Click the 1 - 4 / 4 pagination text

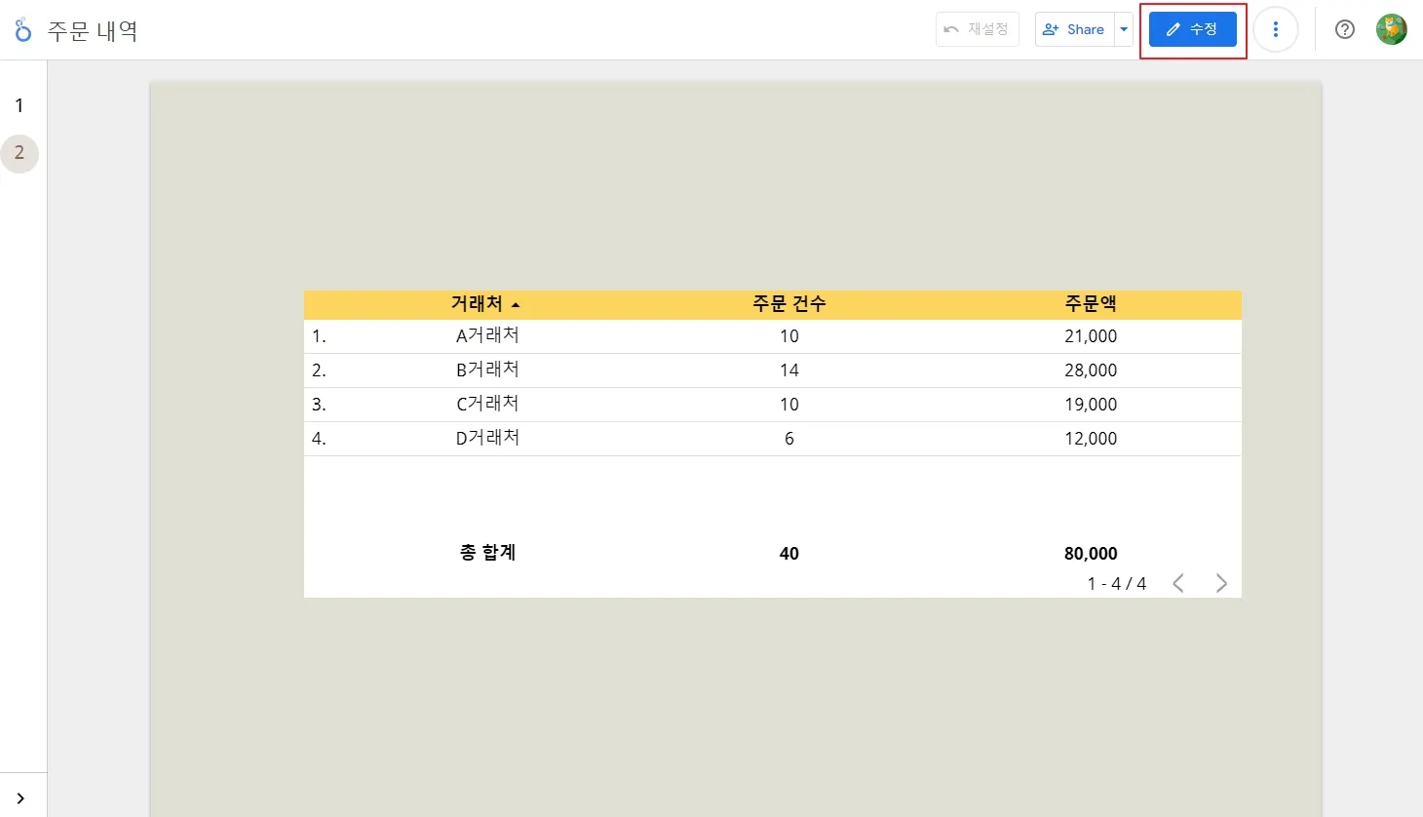point(1117,584)
